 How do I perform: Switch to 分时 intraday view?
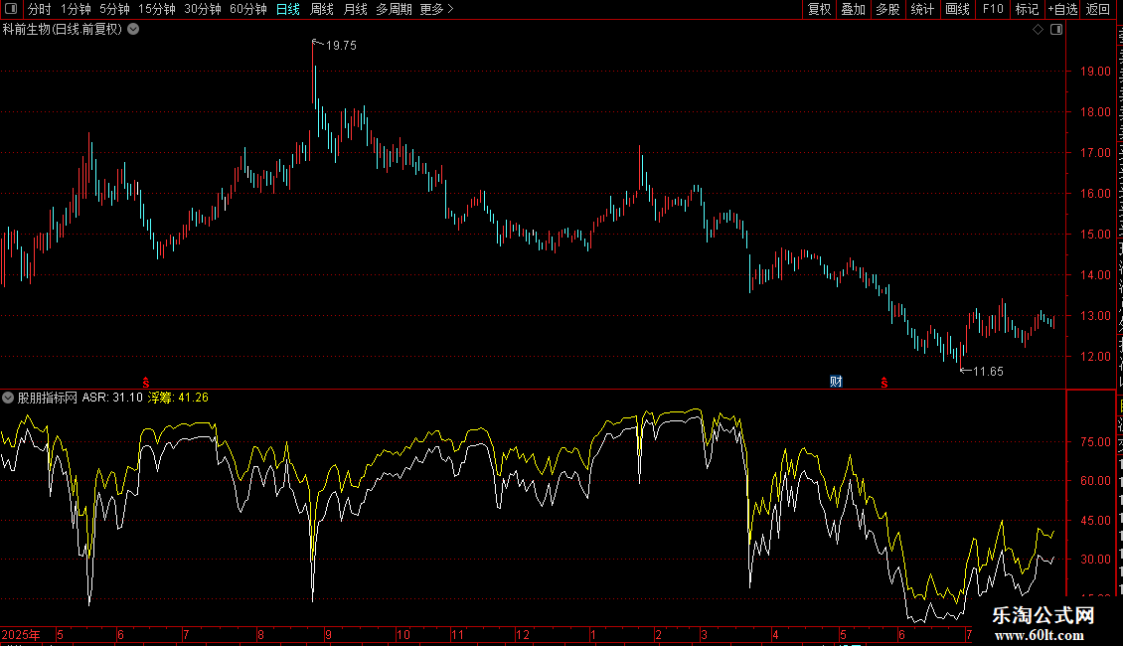(x=40, y=9)
